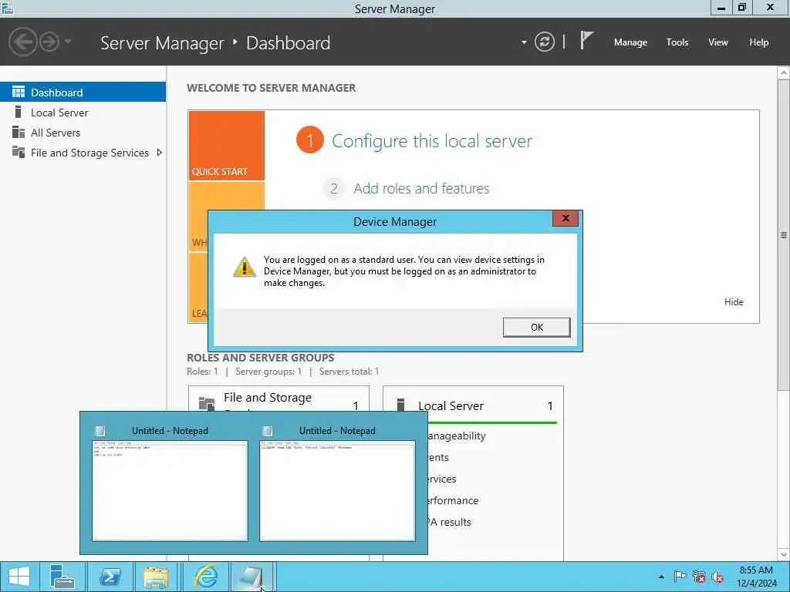
Task: Click Configure this local server link
Action: click(x=432, y=141)
